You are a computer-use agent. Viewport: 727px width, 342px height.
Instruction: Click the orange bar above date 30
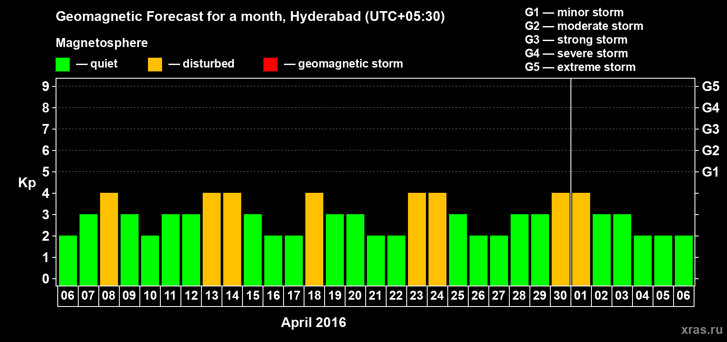tap(561, 239)
